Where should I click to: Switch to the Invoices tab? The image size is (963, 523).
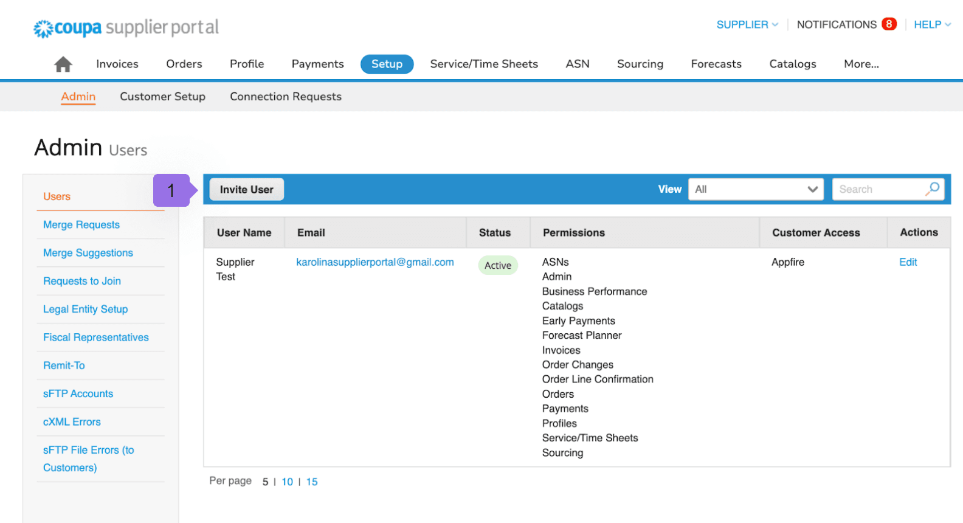click(117, 64)
